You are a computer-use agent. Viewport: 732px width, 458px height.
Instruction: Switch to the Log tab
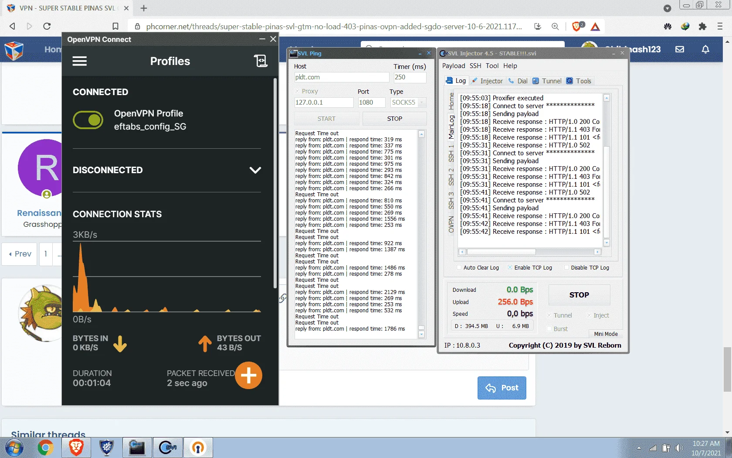(456, 81)
